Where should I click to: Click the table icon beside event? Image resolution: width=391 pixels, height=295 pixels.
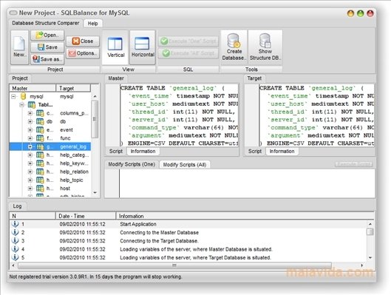tap(40, 130)
